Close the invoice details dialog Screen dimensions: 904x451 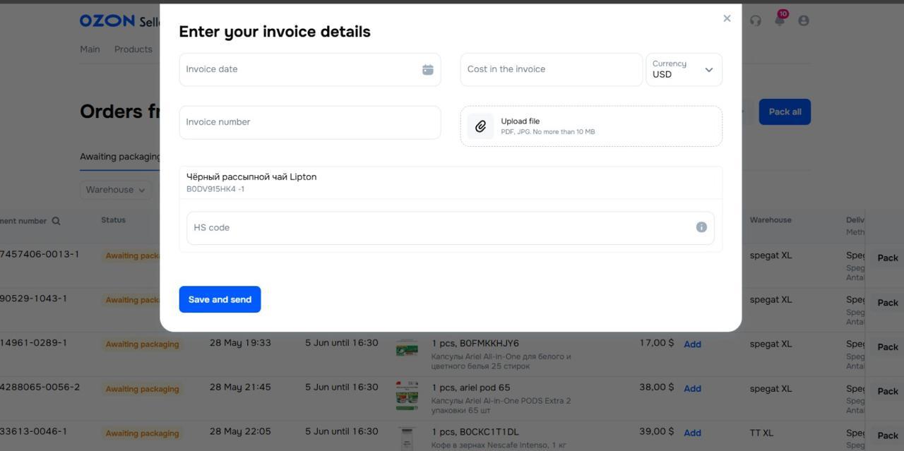pyautogui.click(x=727, y=18)
